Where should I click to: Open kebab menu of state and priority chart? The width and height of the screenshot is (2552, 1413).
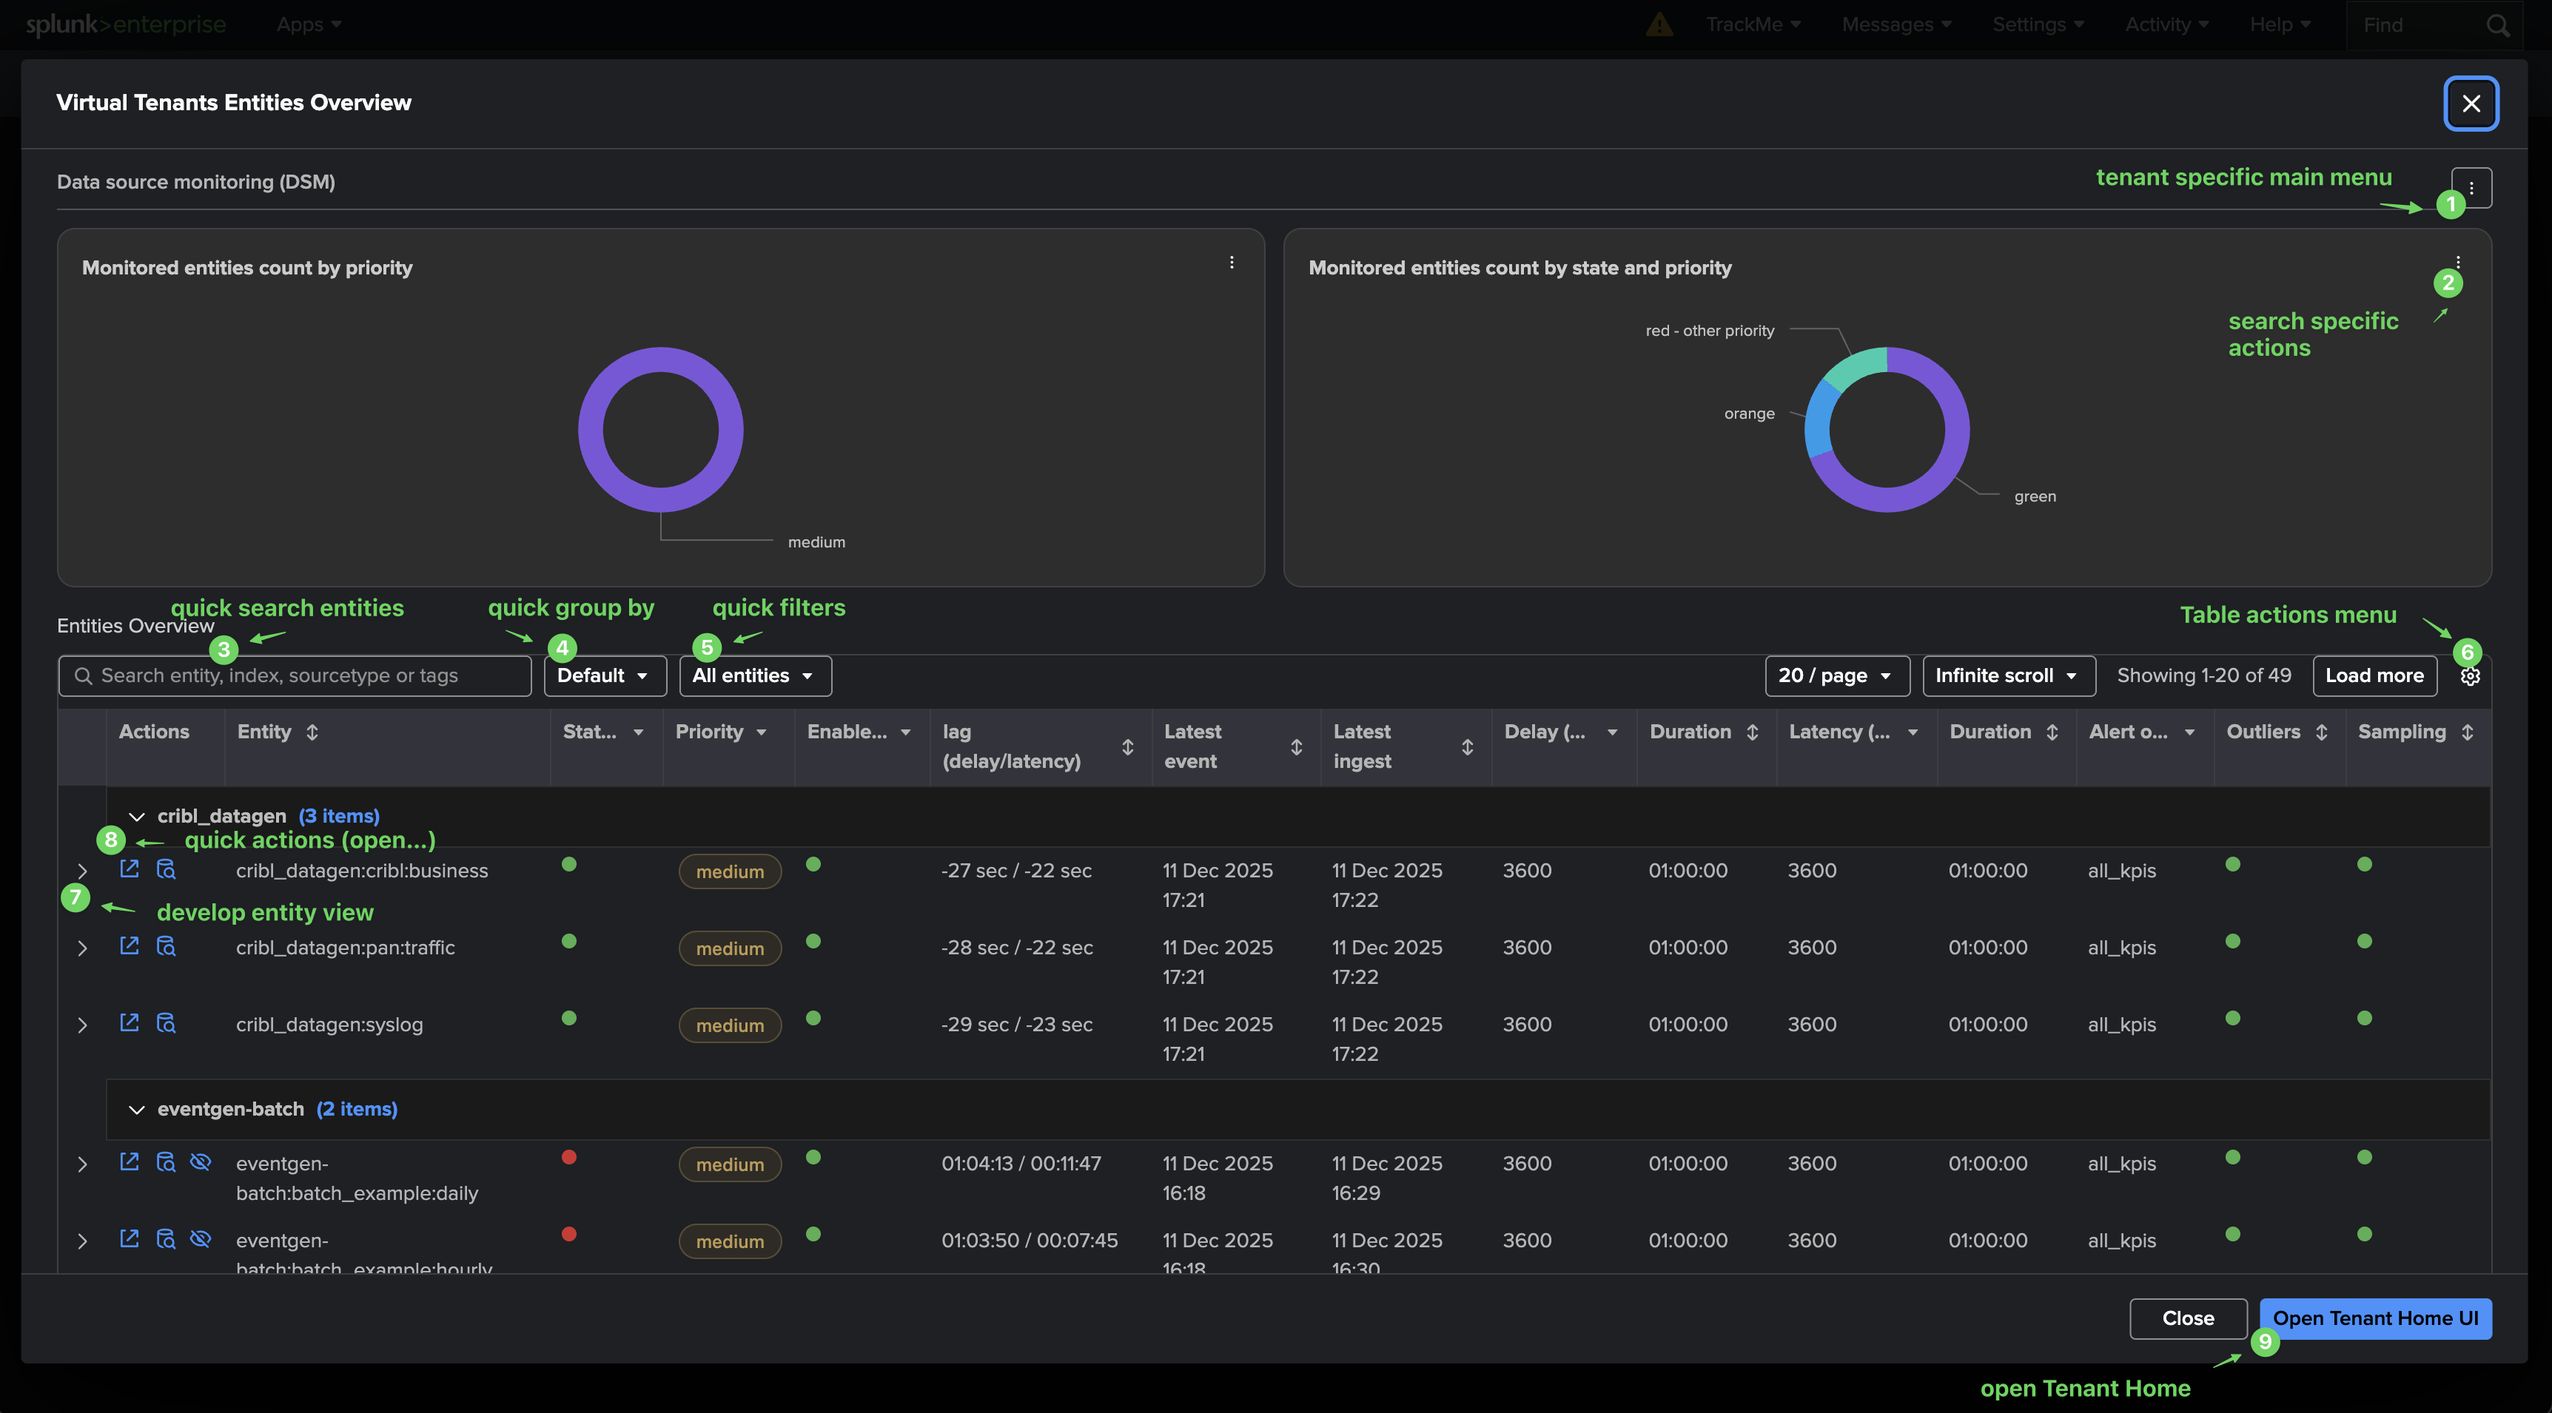[2458, 263]
